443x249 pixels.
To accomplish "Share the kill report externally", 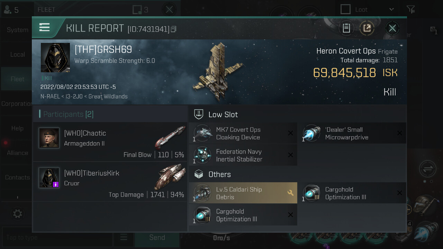I will pos(367,28).
